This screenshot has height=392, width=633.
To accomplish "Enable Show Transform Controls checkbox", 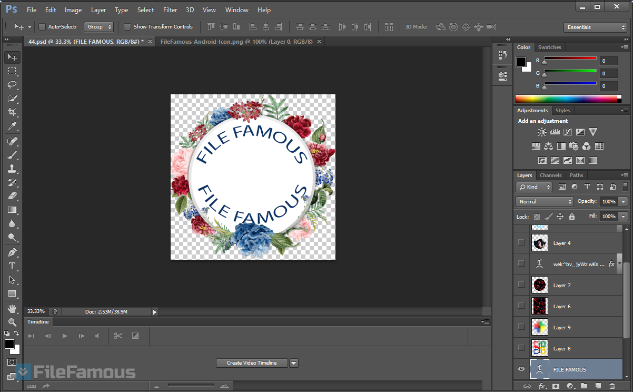I will pos(127,27).
